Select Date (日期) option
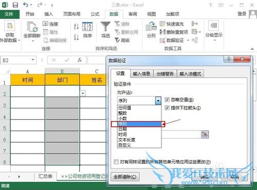 point(139,129)
